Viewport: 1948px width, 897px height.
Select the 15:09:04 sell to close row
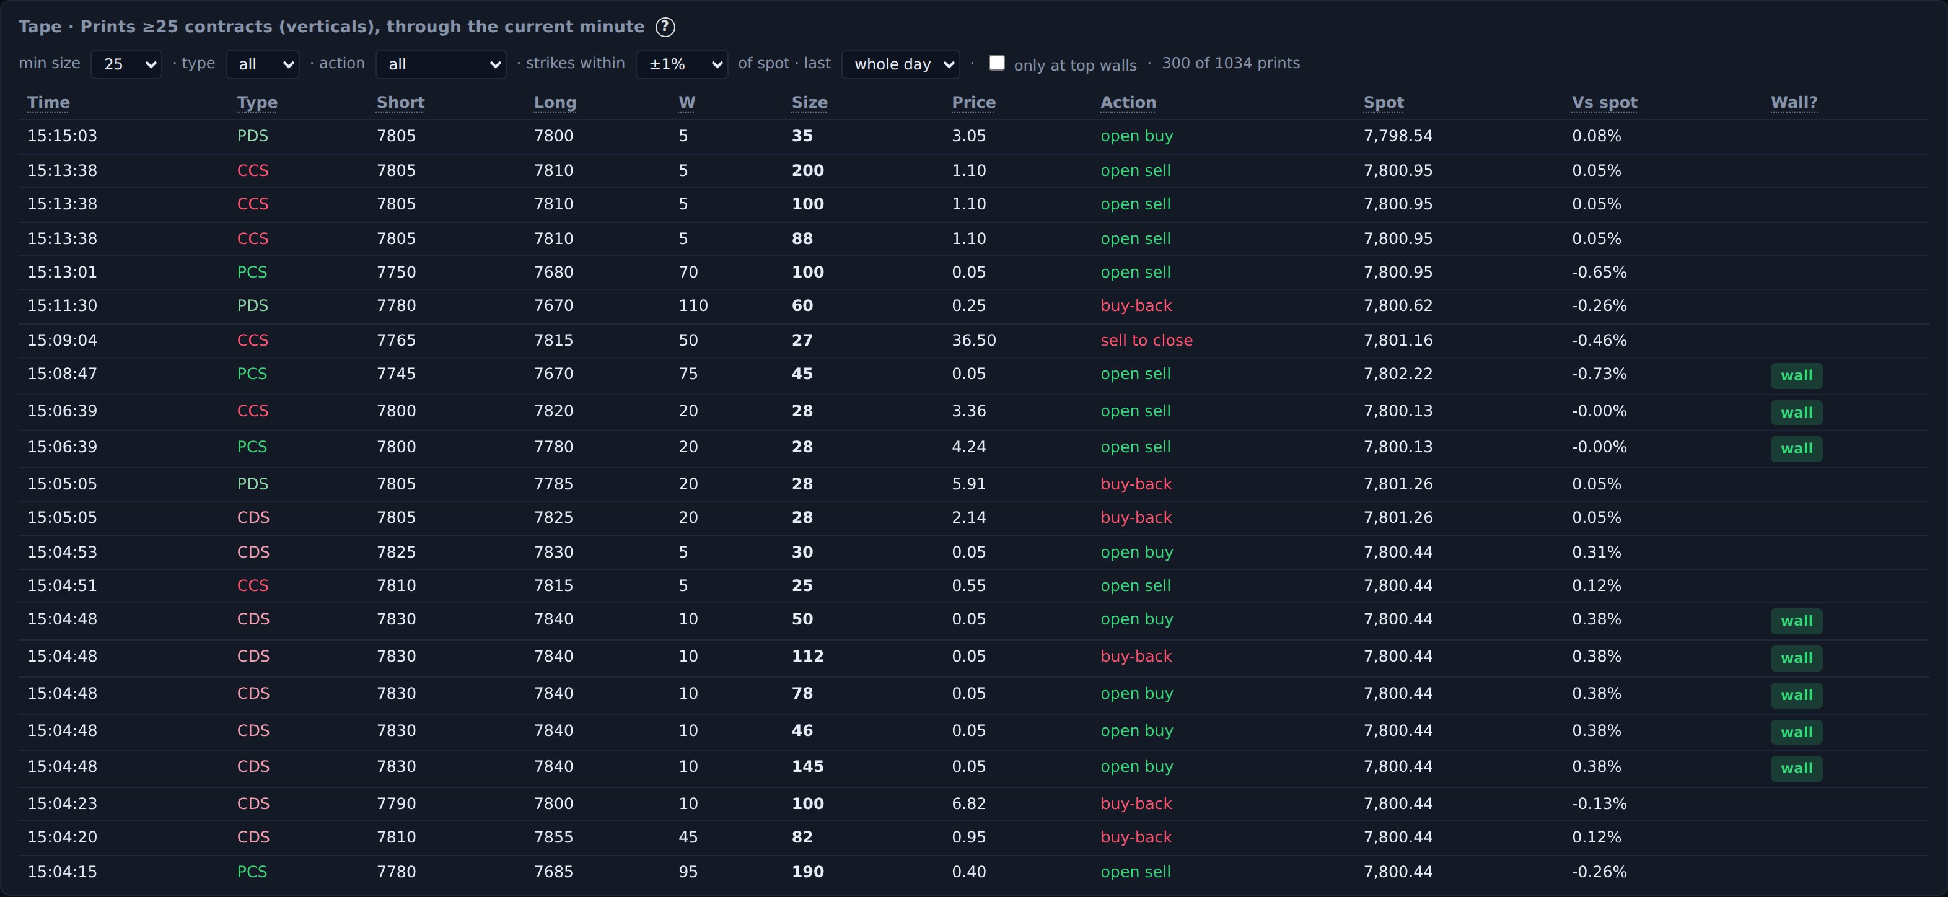click(x=974, y=340)
